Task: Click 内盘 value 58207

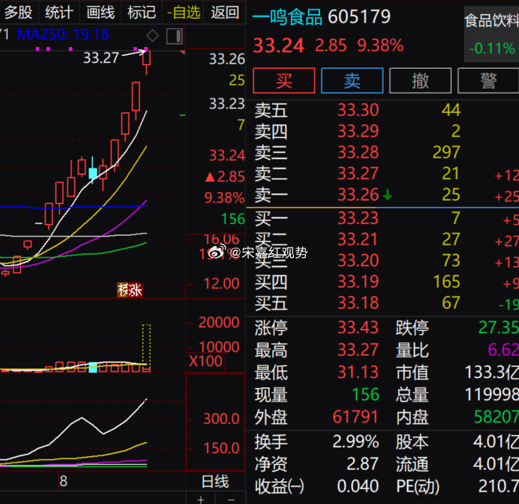Action: tap(496, 417)
